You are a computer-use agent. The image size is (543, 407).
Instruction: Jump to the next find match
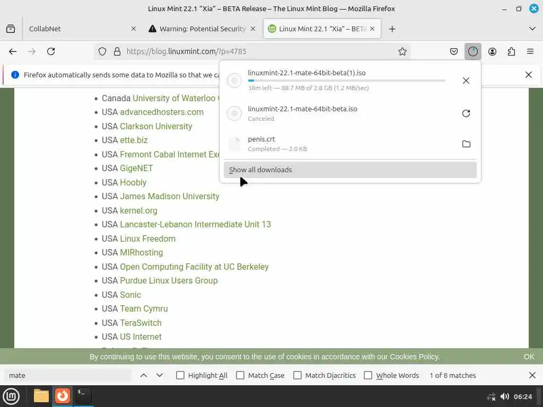click(159, 375)
